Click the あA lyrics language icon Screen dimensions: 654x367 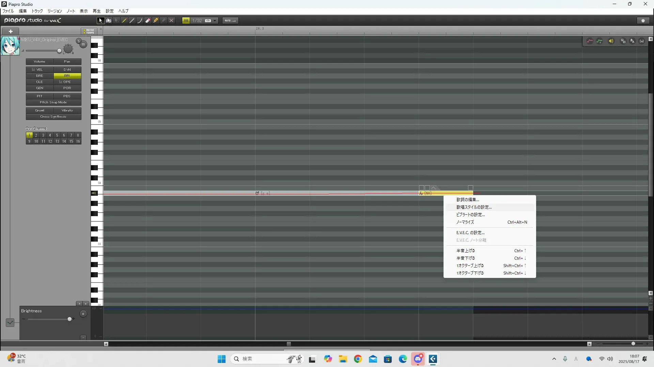[632, 41]
